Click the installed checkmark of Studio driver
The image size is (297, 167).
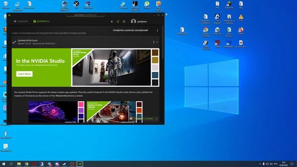(x=14, y=42)
